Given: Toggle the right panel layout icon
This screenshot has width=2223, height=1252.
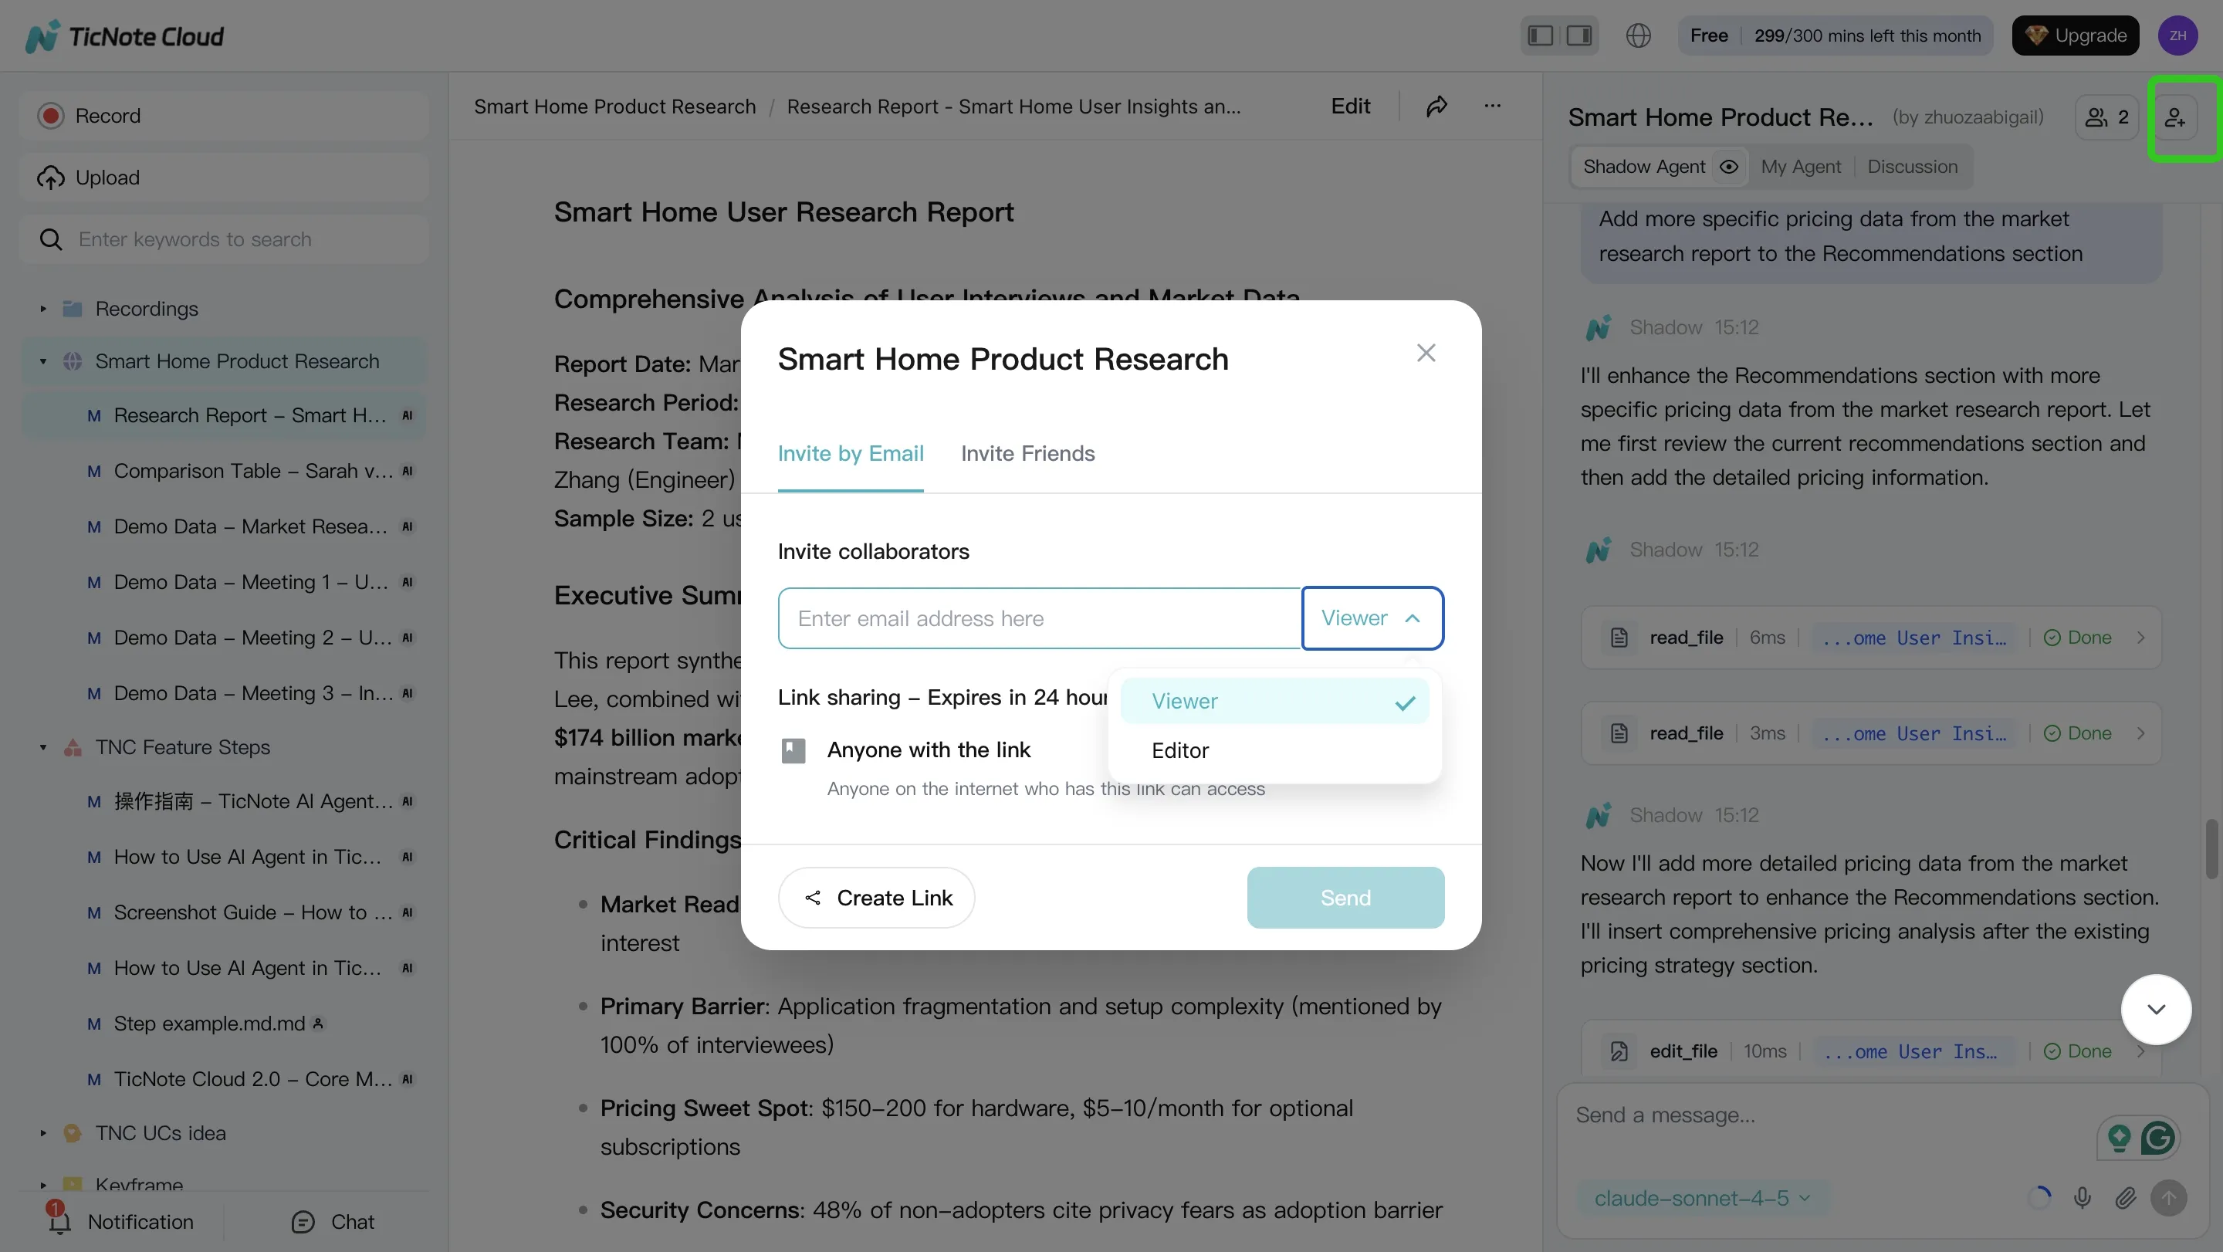Looking at the screenshot, I should 1578,36.
